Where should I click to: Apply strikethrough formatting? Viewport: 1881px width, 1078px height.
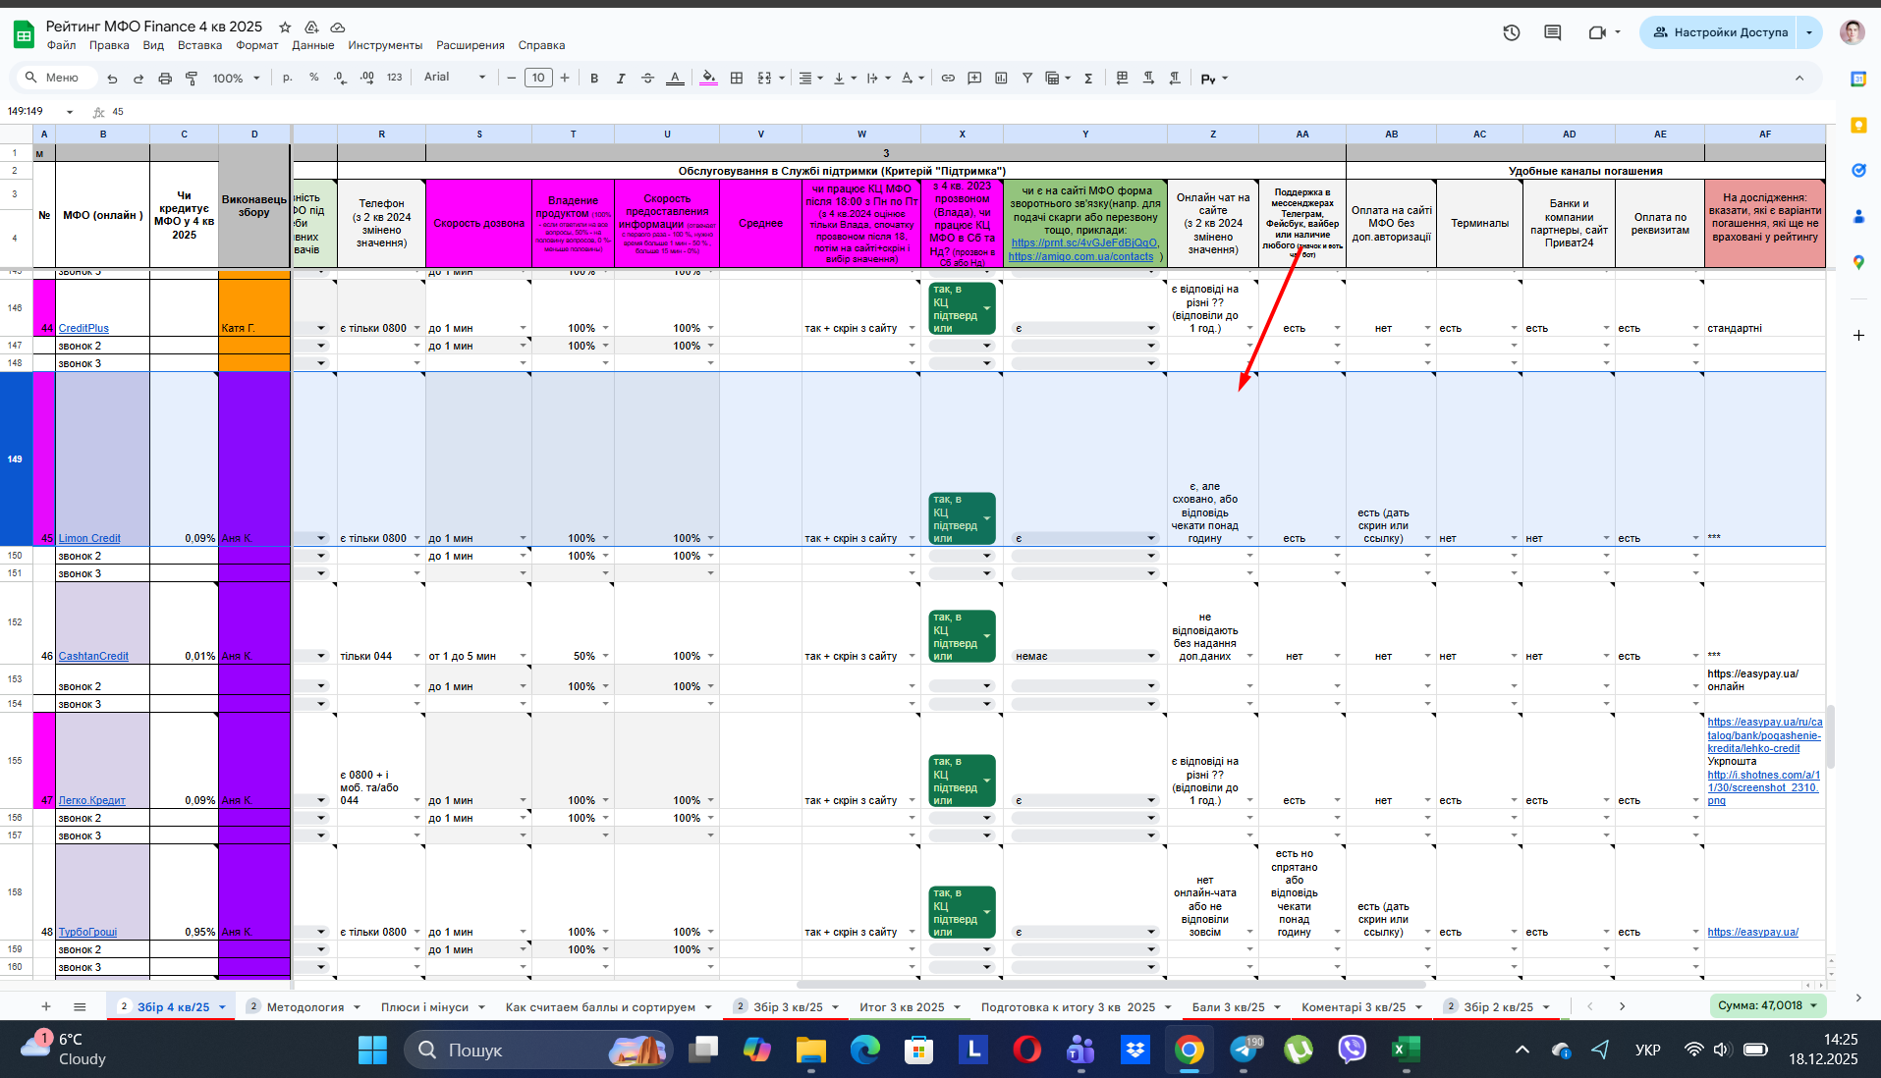(647, 79)
